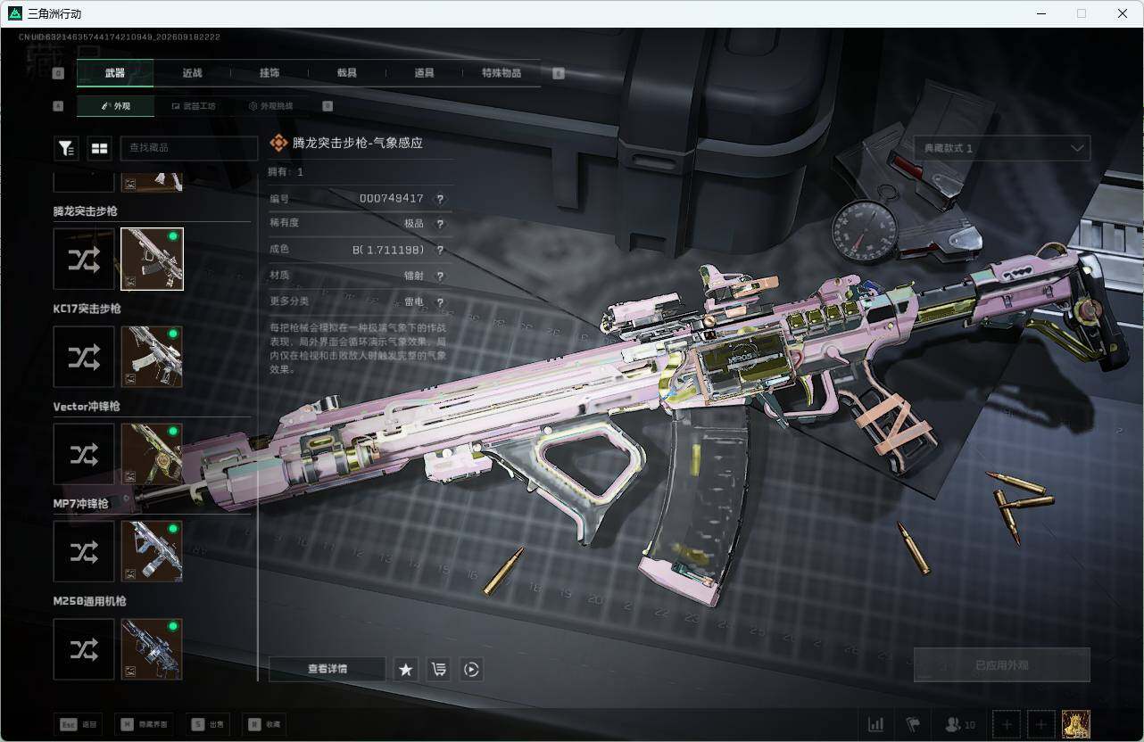Open the friends list icon showing 10
The height and width of the screenshot is (742, 1144).
pos(960,724)
